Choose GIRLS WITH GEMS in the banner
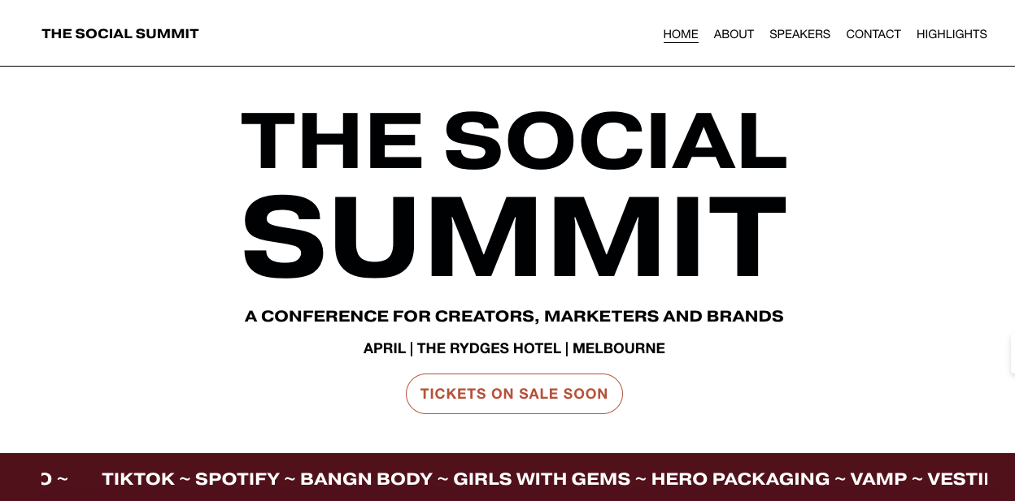This screenshot has height=501, width=1015. point(542,478)
